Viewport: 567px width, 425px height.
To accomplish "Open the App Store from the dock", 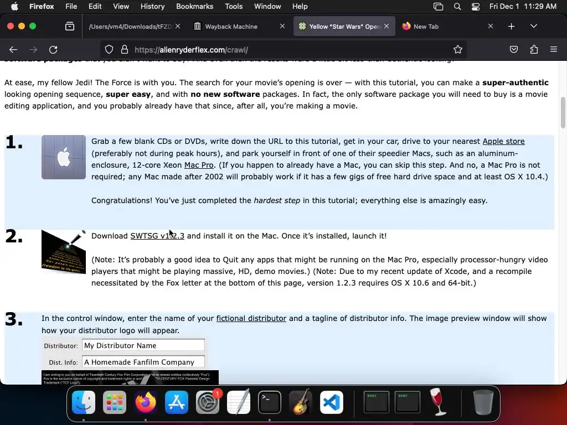I will (177, 402).
